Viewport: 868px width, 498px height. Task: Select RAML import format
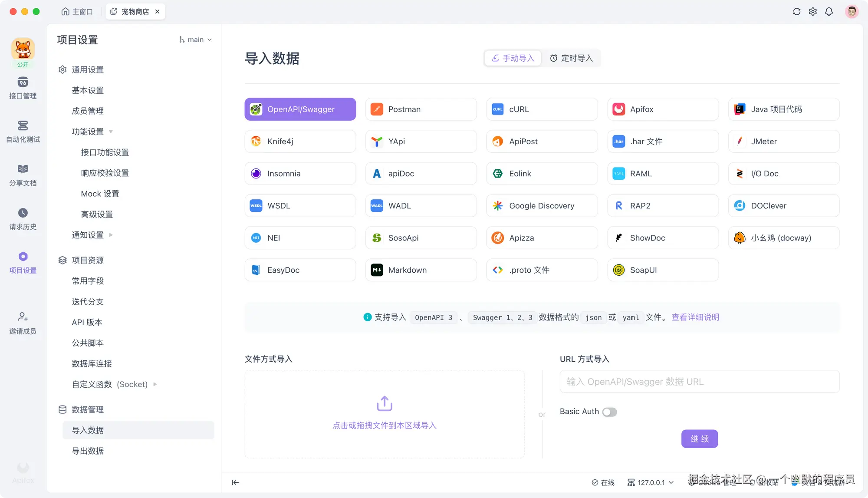coord(663,174)
